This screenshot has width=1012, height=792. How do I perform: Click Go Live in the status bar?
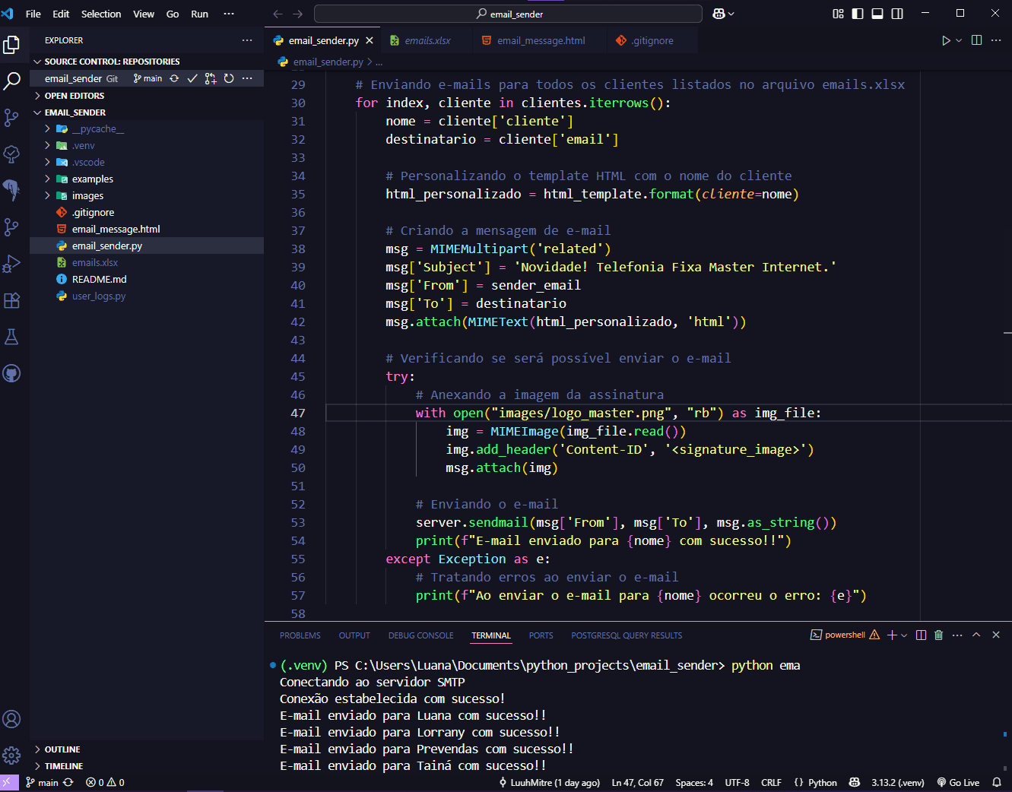[958, 782]
